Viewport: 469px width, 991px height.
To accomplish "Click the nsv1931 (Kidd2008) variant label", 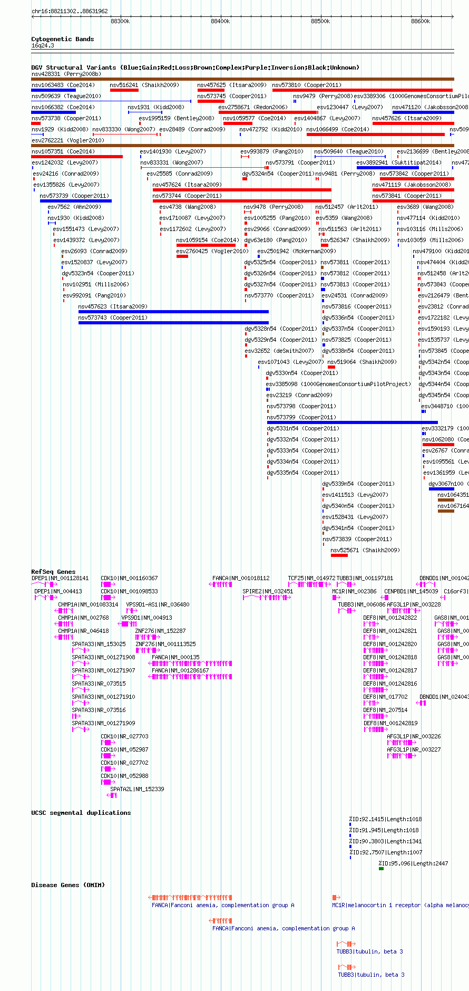I will tap(156, 107).
